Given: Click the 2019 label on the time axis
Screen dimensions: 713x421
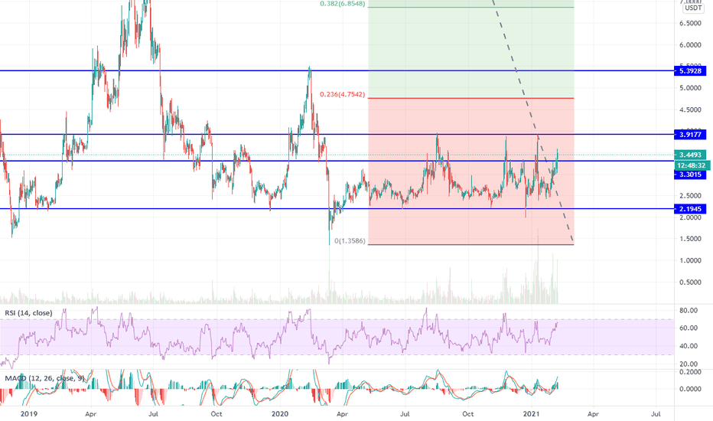Looking at the screenshot, I should pyautogui.click(x=29, y=413).
